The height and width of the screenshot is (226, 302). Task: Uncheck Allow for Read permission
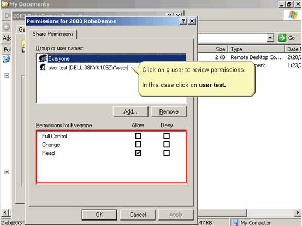(x=138, y=153)
